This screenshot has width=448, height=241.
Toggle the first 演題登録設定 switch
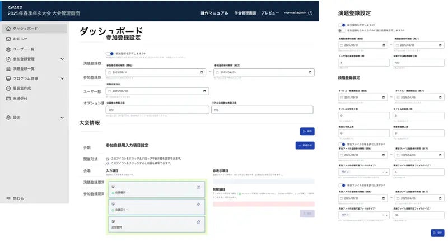pyautogui.click(x=342, y=25)
